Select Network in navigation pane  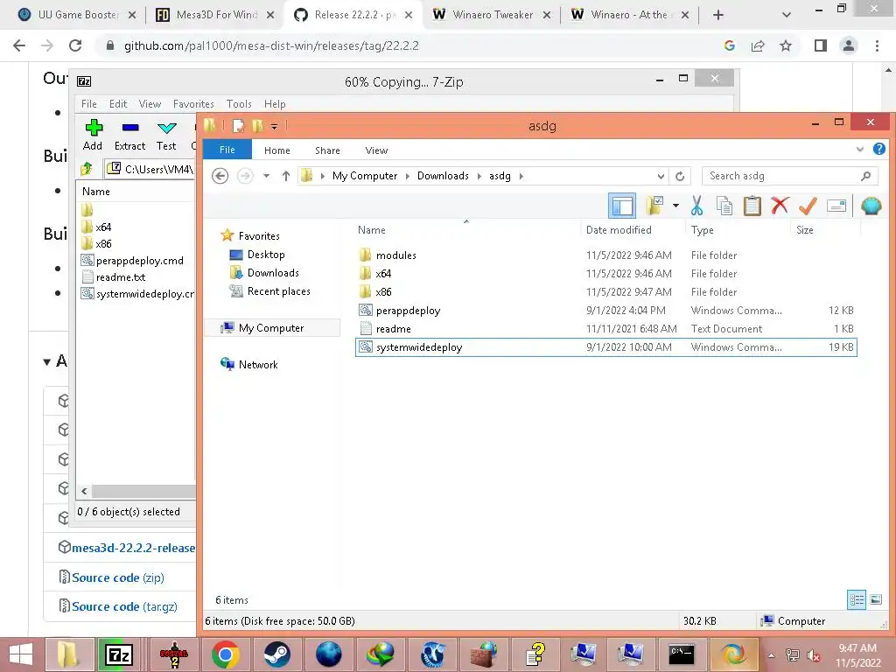[258, 365]
